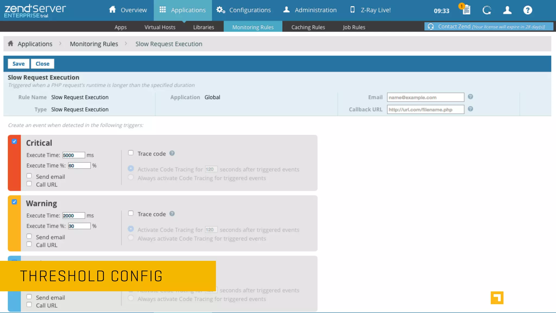Click the Critical Execute Time ms field
This screenshot has width=556, height=313.
(74, 155)
